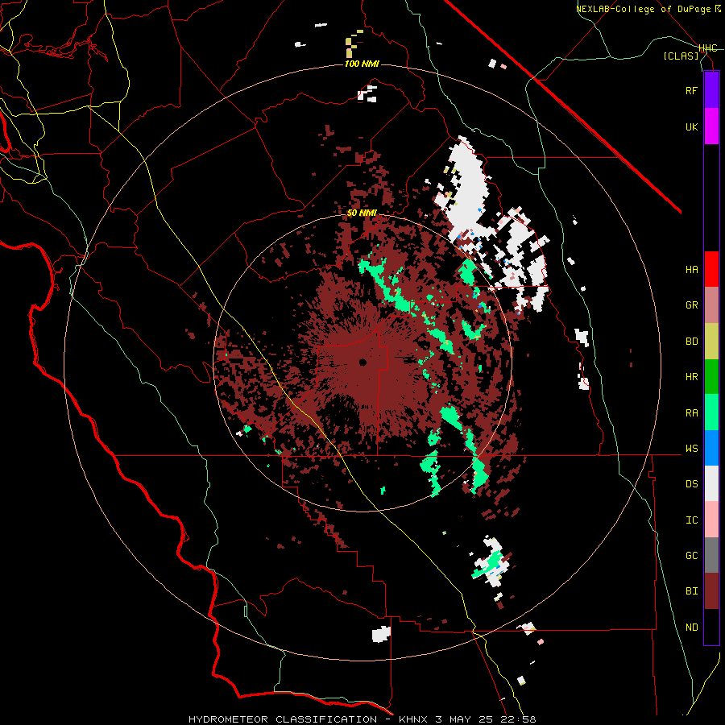Click the 100 NMI range ring label
725x725 pixels.
[x=362, y=64]
